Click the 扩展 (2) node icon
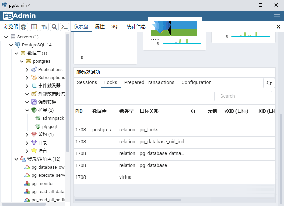The height and width of the screenshot is (206, 284). (x=34, y=110)
